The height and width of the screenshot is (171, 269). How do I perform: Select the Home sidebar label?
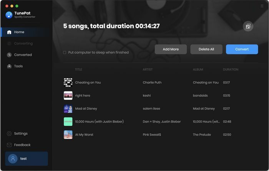19,32
